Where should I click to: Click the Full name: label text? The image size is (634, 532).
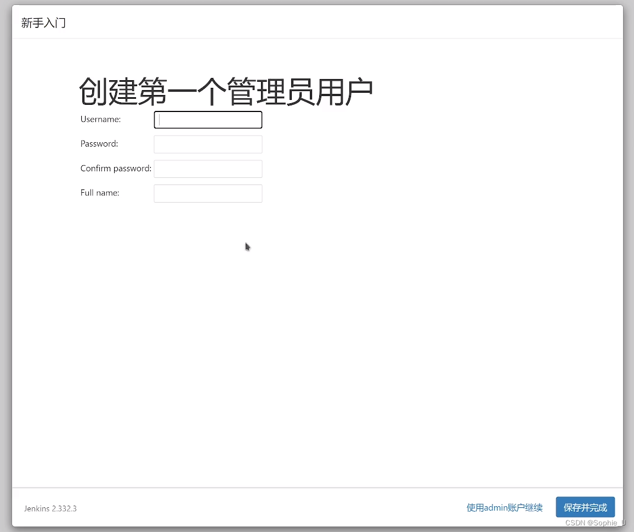tap(99, 193)
